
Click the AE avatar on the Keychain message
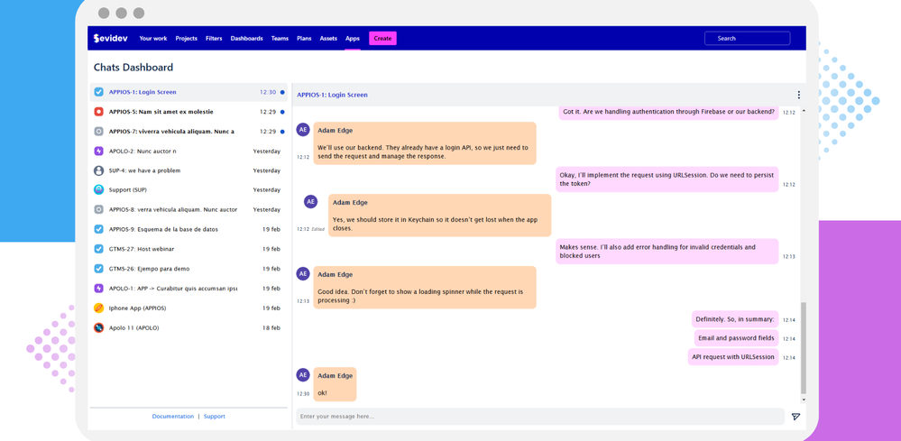(x=310, y=201)
